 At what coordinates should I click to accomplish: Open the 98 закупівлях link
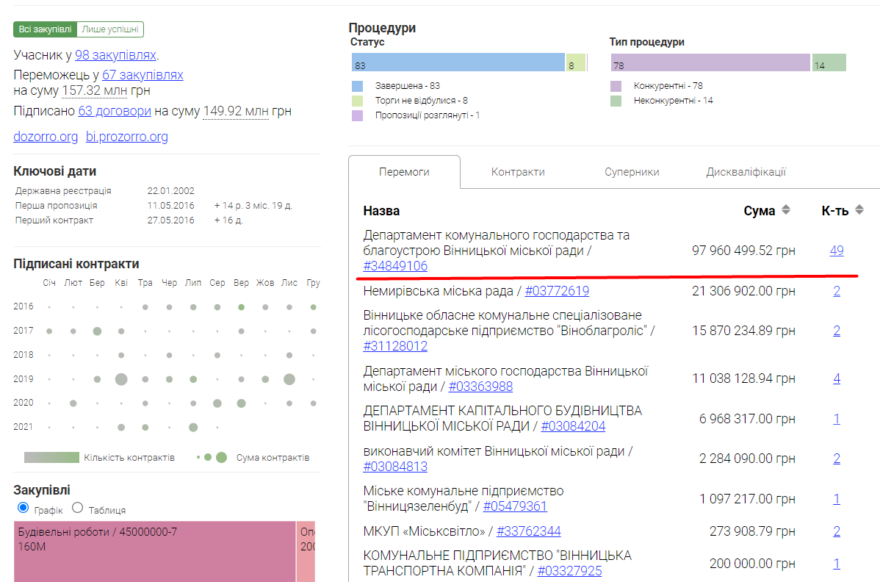pos(115,55)
